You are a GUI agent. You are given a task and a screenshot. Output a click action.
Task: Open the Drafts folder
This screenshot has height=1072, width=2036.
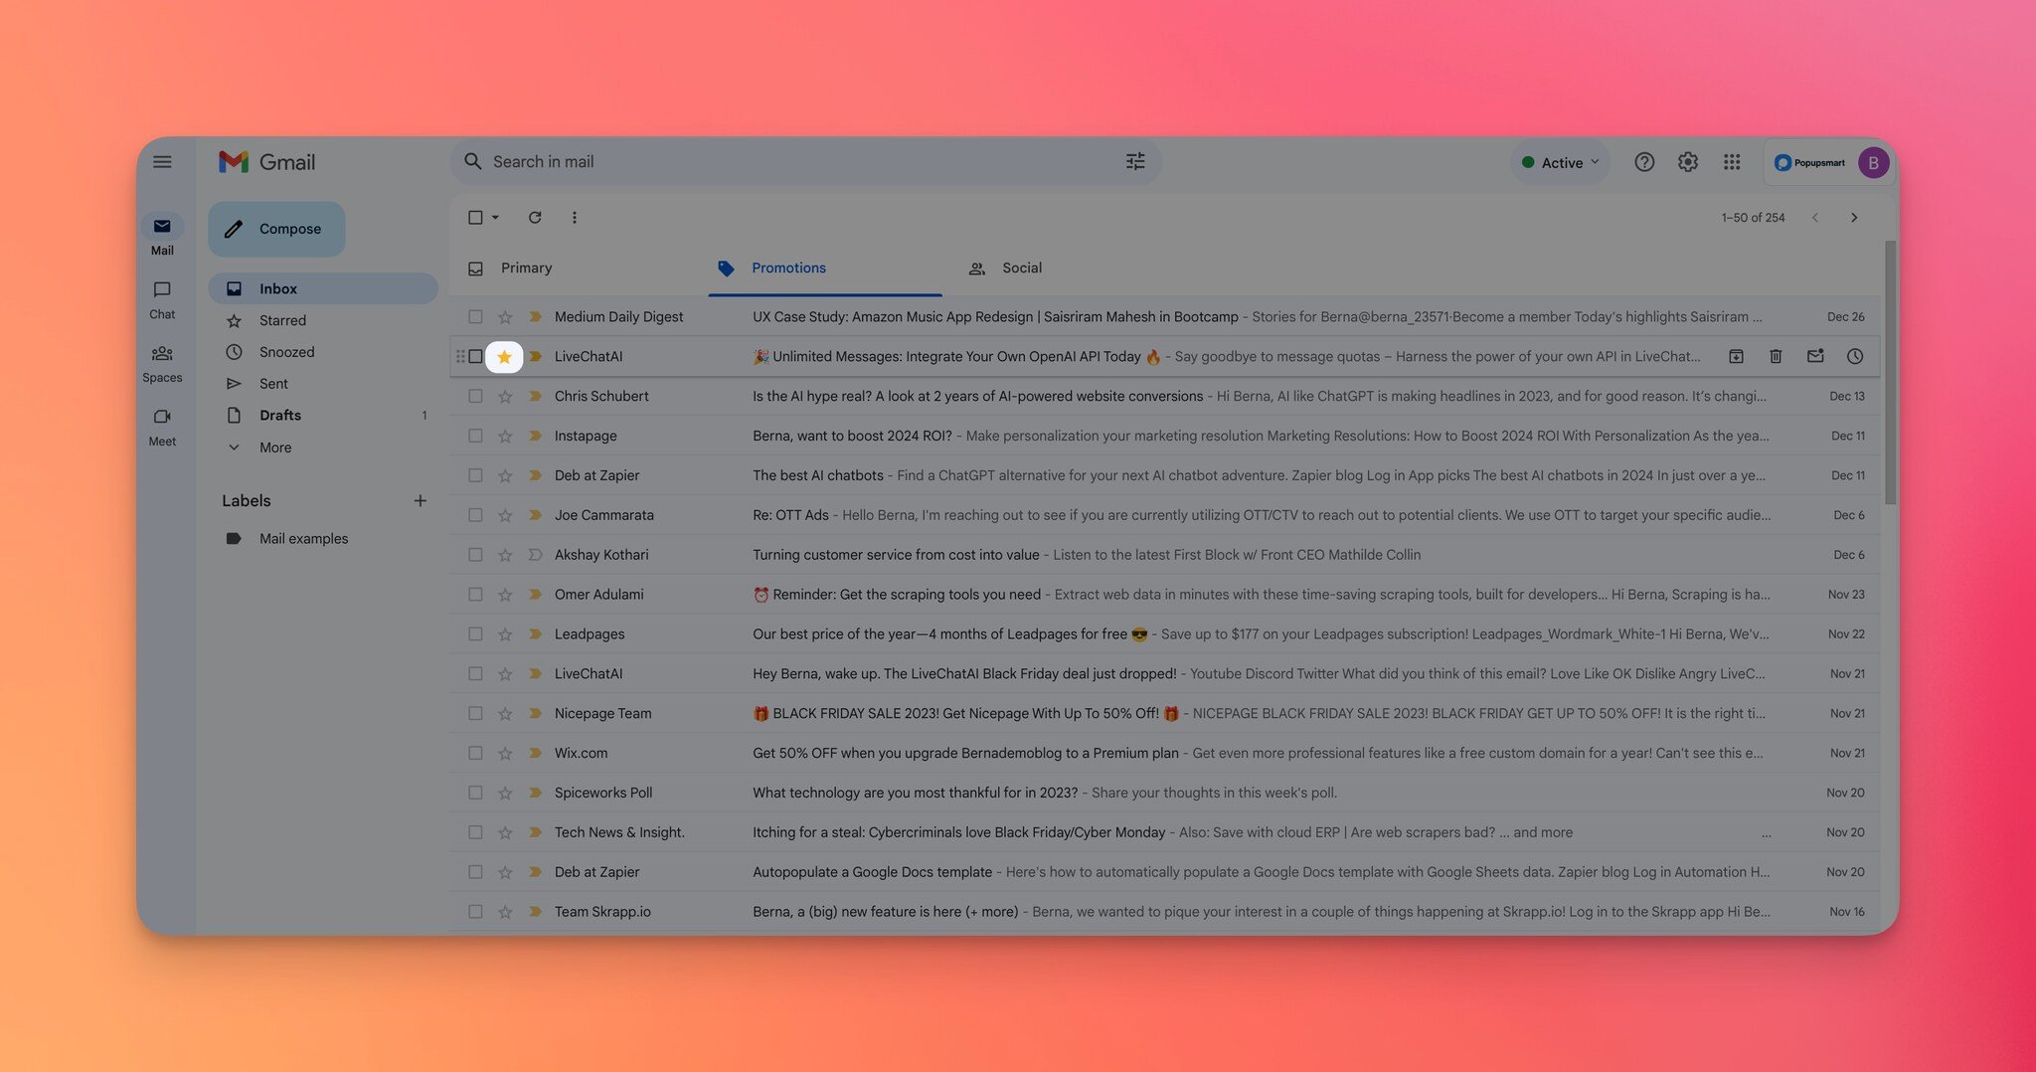(x=322, y=416)
